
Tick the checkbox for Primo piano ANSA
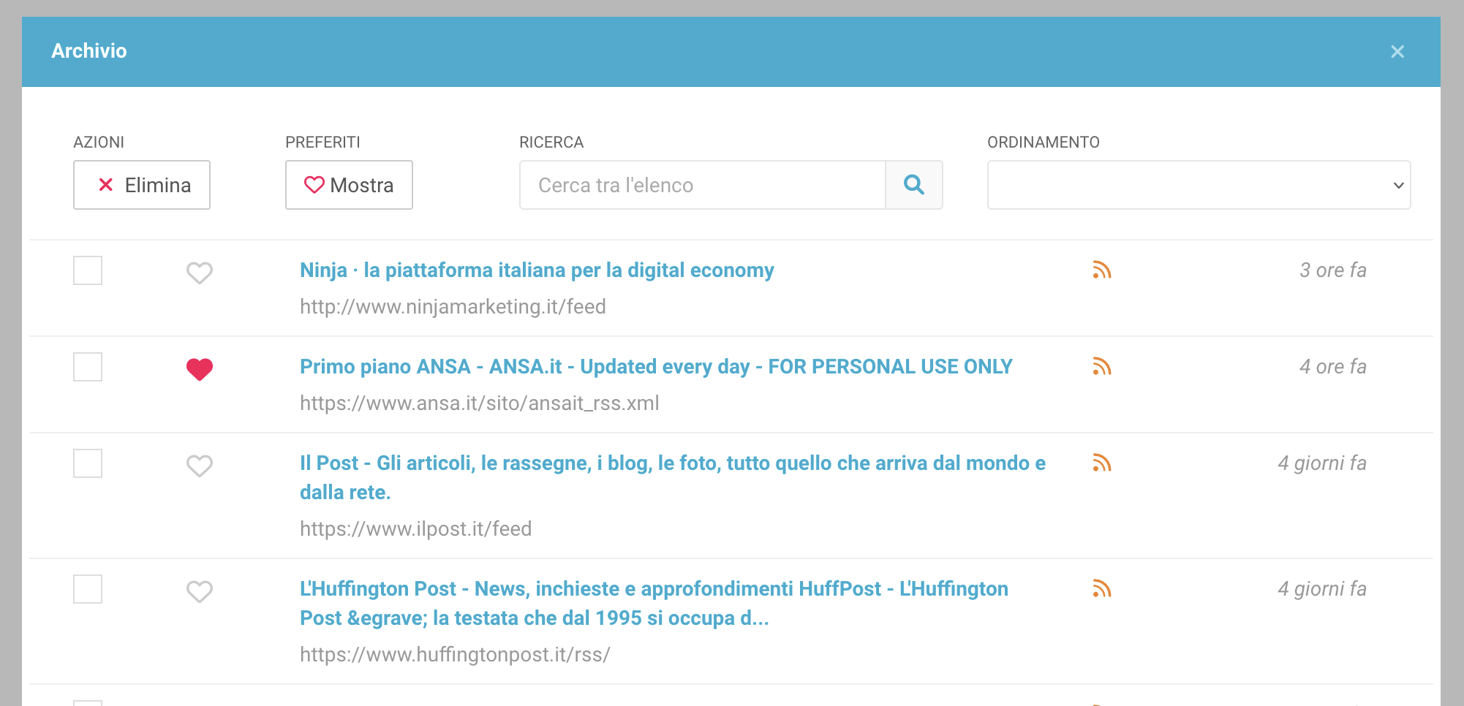tap(88, 367)
